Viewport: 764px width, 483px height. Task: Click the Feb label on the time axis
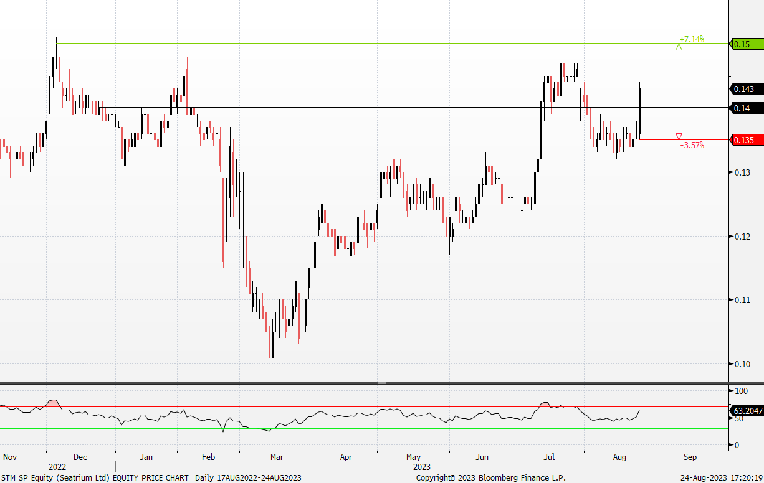tap(208, 457)
